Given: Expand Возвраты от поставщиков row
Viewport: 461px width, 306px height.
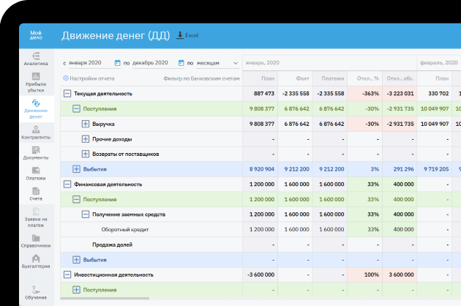Looking at the screenshot, I should 86,154.
